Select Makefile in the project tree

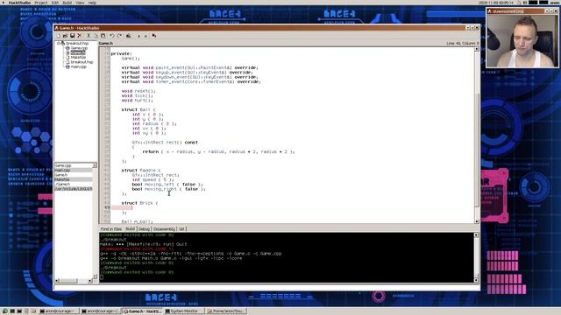click(78, 57)
